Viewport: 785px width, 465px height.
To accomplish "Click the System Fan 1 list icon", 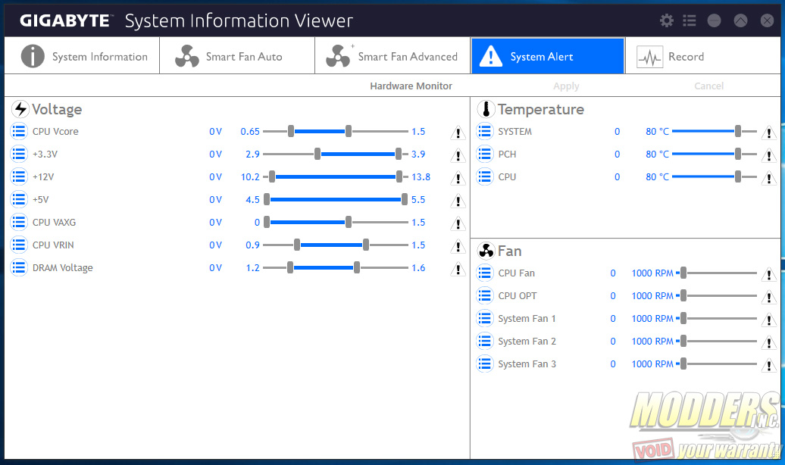I will point(485,318).
